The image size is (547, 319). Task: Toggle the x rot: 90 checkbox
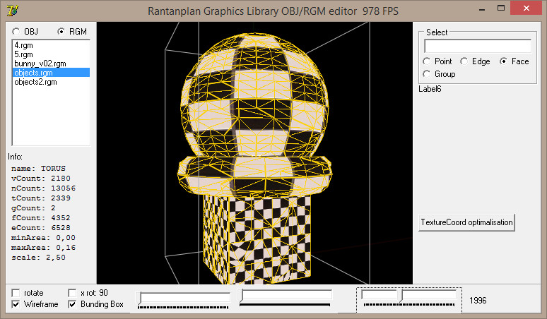click(72, 293)
